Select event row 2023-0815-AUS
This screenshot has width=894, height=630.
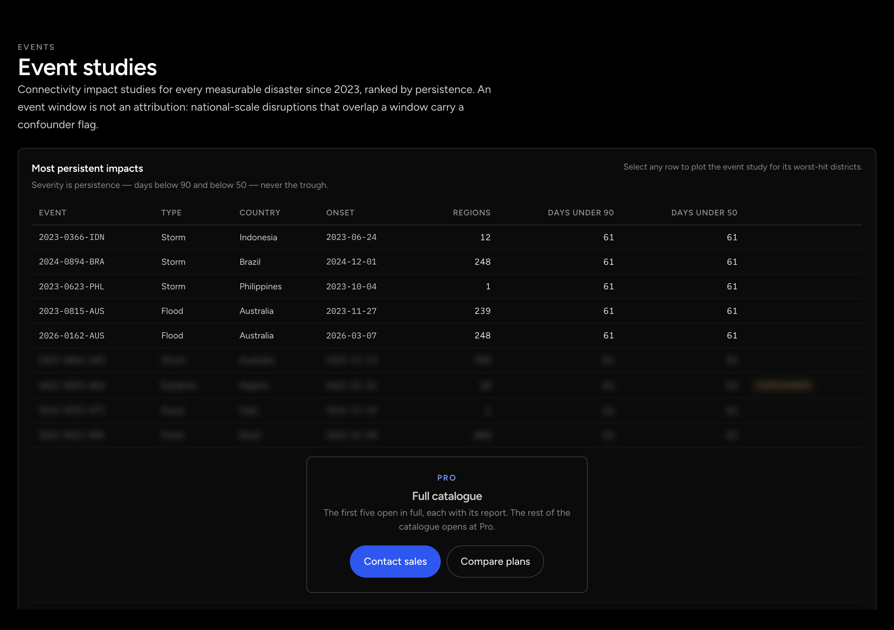tap(447, 311)
